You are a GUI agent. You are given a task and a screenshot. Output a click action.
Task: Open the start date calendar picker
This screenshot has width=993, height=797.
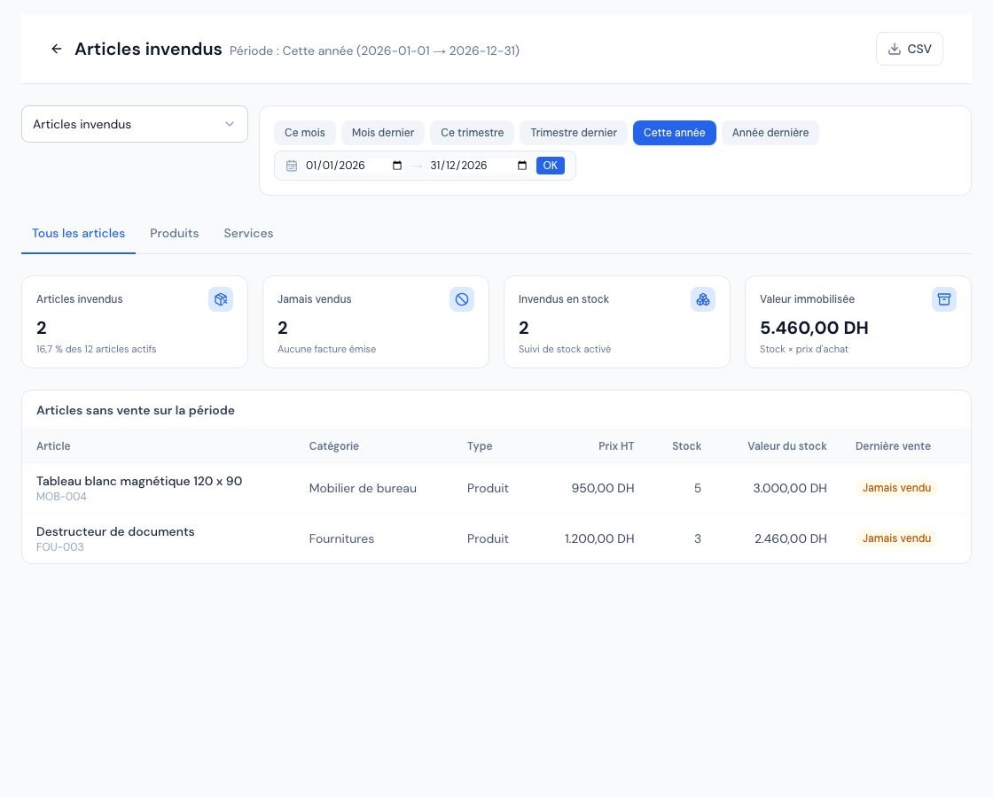click(397, 166)
